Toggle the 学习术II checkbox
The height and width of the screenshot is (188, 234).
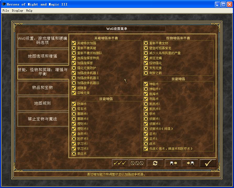(x=74, y=149)
